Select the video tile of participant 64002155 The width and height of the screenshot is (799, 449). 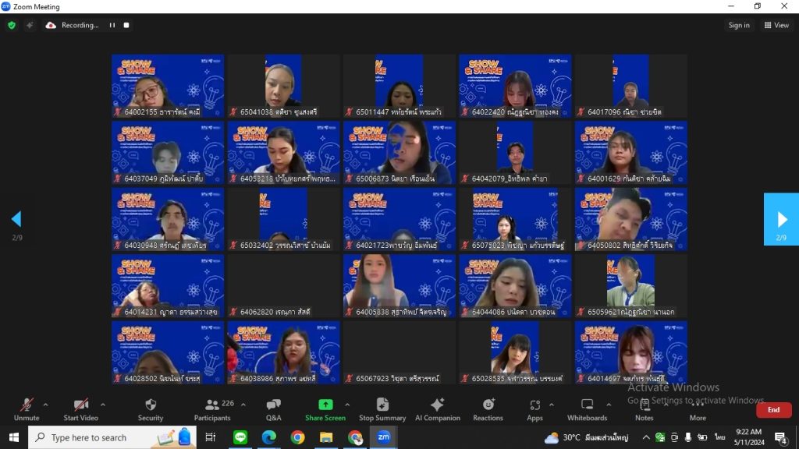click(168, 86)
